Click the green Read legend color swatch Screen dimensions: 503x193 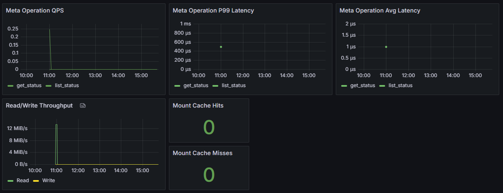coord(10,180)
